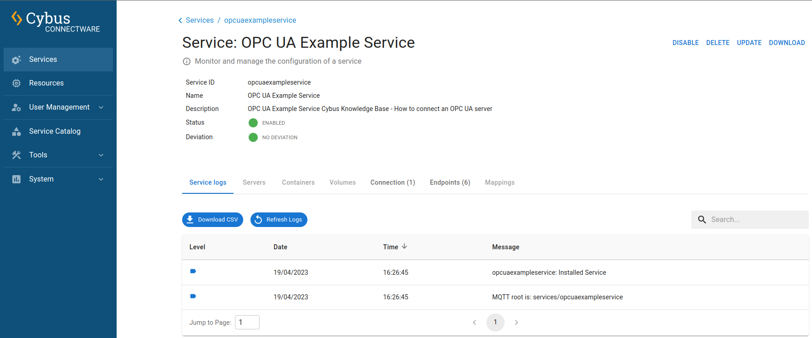Click the Tools wrench icon
Image resolution: width=812 pixels, height=338 pixels.
(x=16, y=155)
